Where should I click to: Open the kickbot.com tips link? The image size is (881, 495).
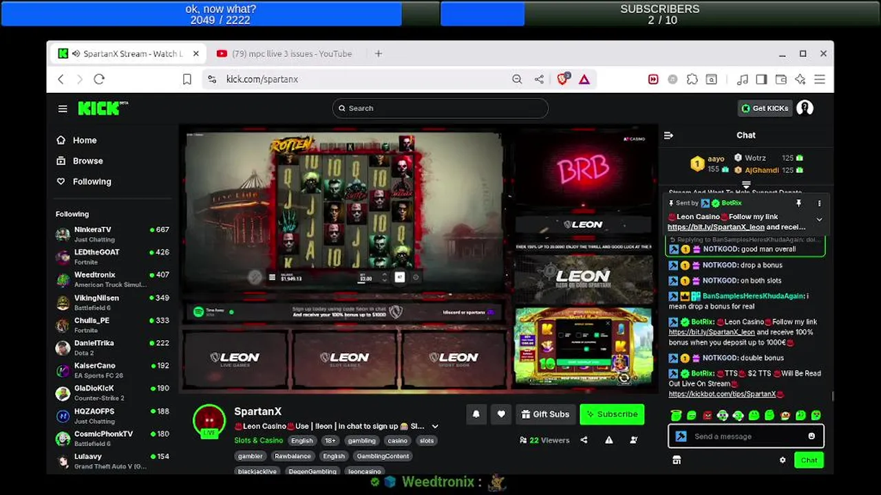point(722,394)
